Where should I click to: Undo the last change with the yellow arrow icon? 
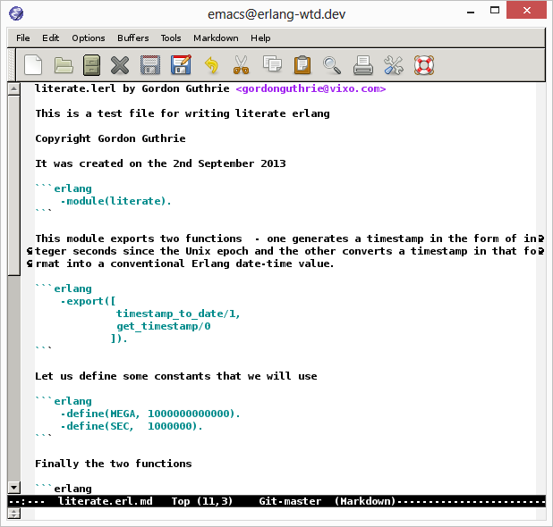(x=211, y=65)
